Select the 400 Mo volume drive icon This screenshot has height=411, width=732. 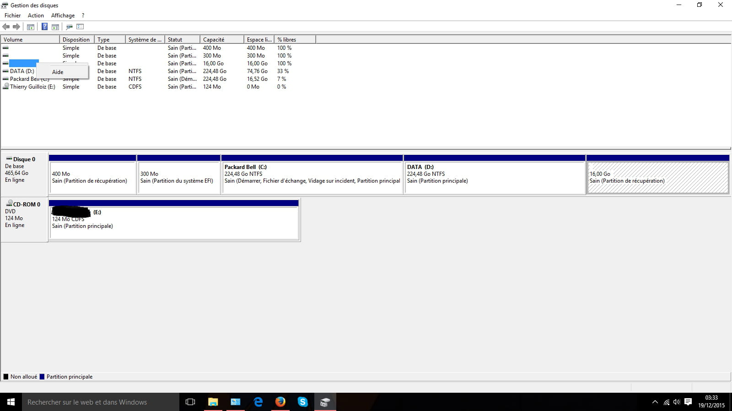5,48
